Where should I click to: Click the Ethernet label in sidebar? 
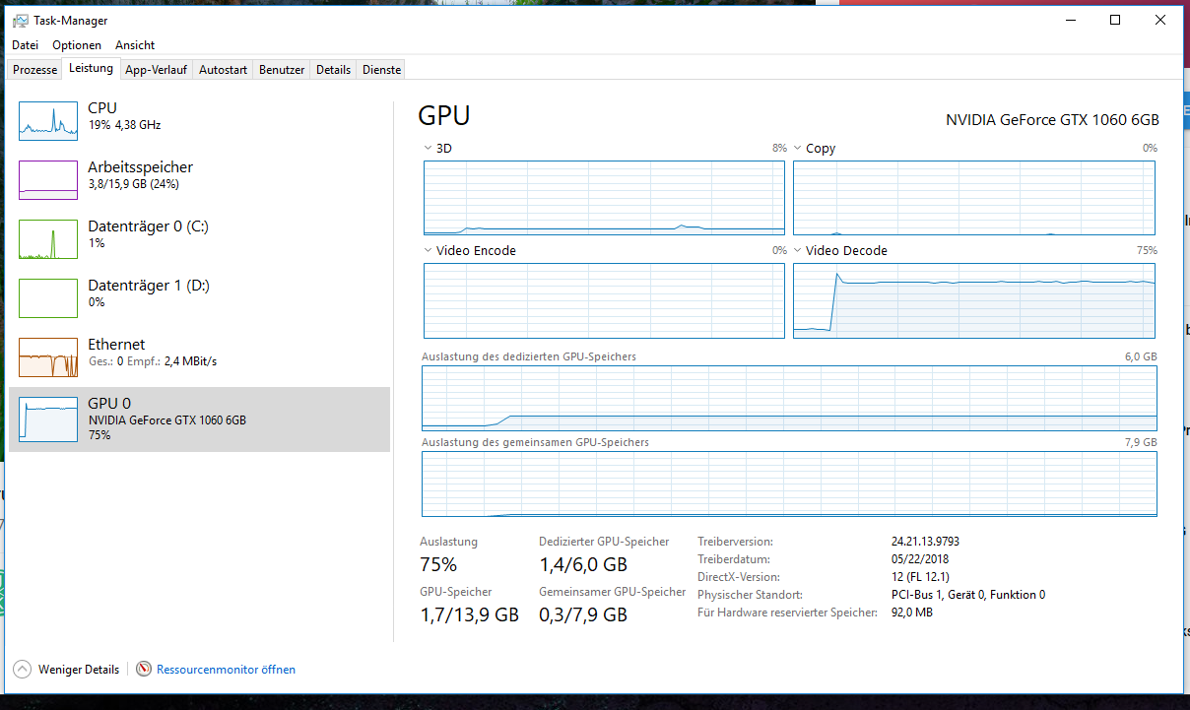coord(116,345)
